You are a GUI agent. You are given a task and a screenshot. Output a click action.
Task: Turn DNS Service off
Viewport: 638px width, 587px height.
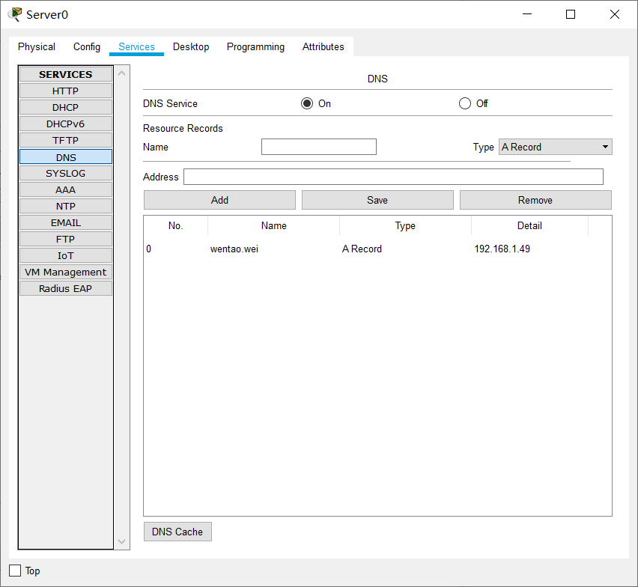465,103
